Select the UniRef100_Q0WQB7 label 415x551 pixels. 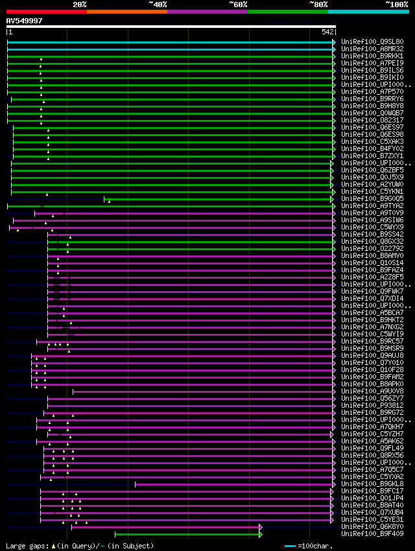[372, 113]
